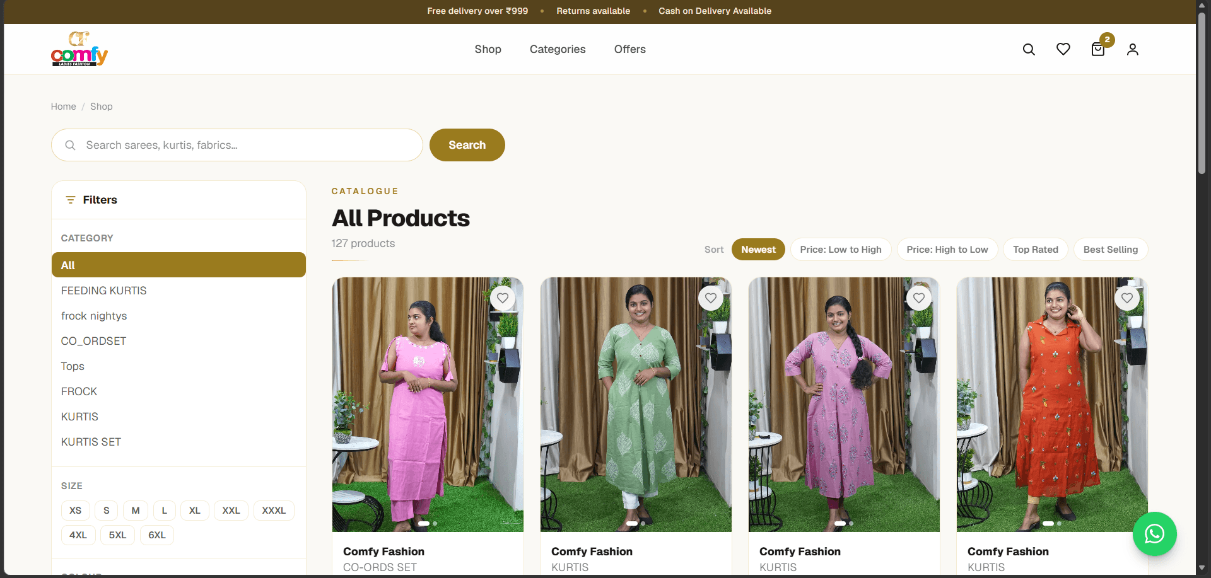Open the user account icon

1133,49
